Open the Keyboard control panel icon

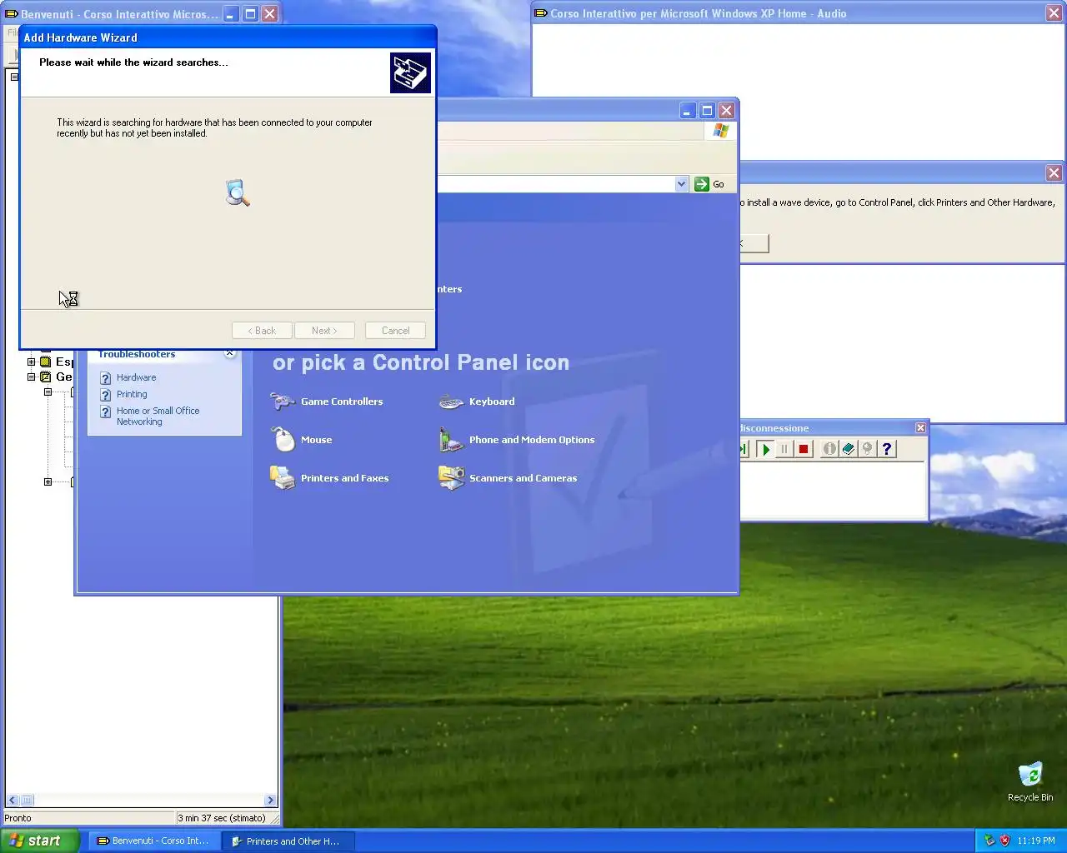click(x=451, y=402)
